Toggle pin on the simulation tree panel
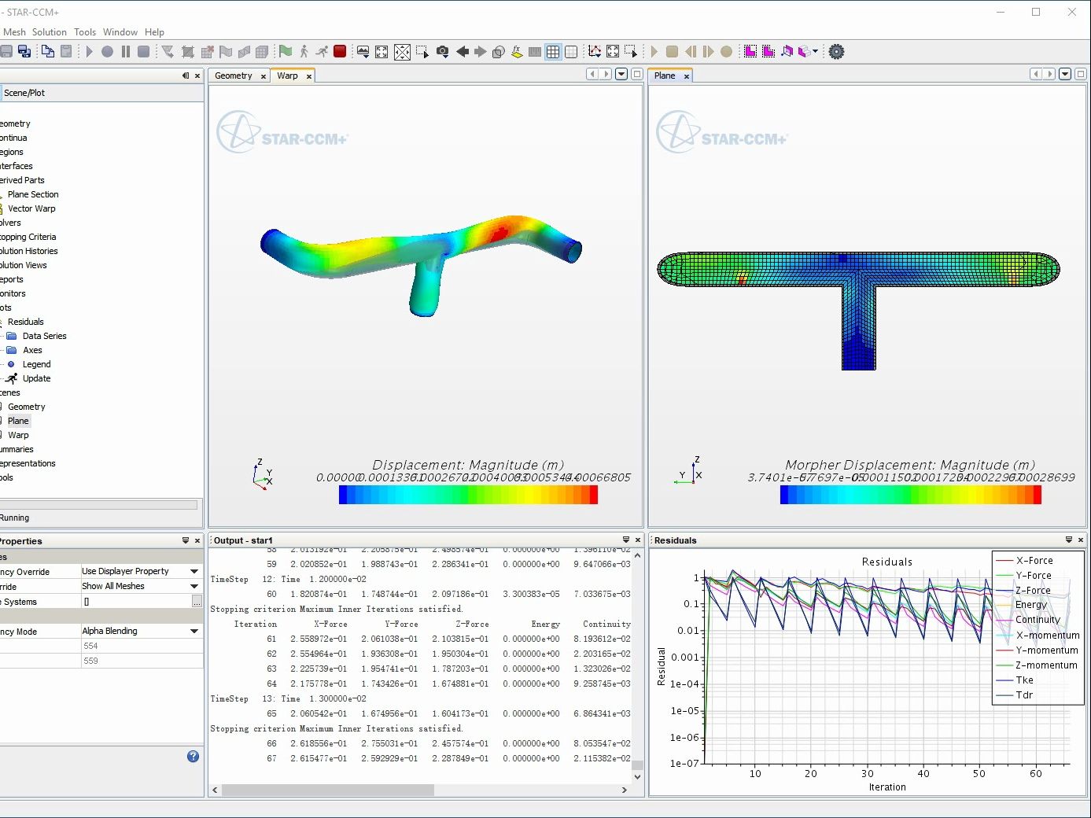 coord(186,76)
